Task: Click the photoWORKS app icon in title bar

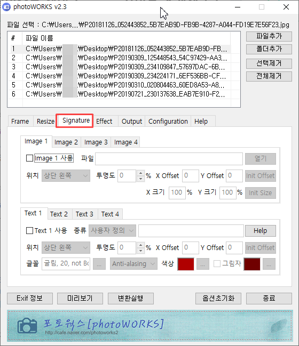Action: click(6, 7)
